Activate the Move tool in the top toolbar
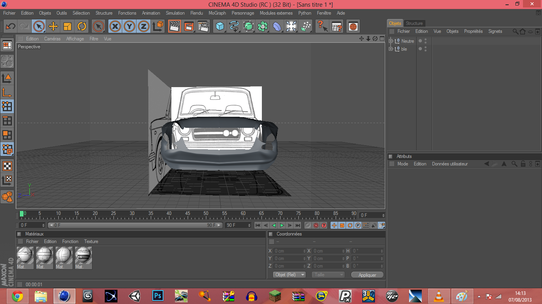 click(53, 27)
